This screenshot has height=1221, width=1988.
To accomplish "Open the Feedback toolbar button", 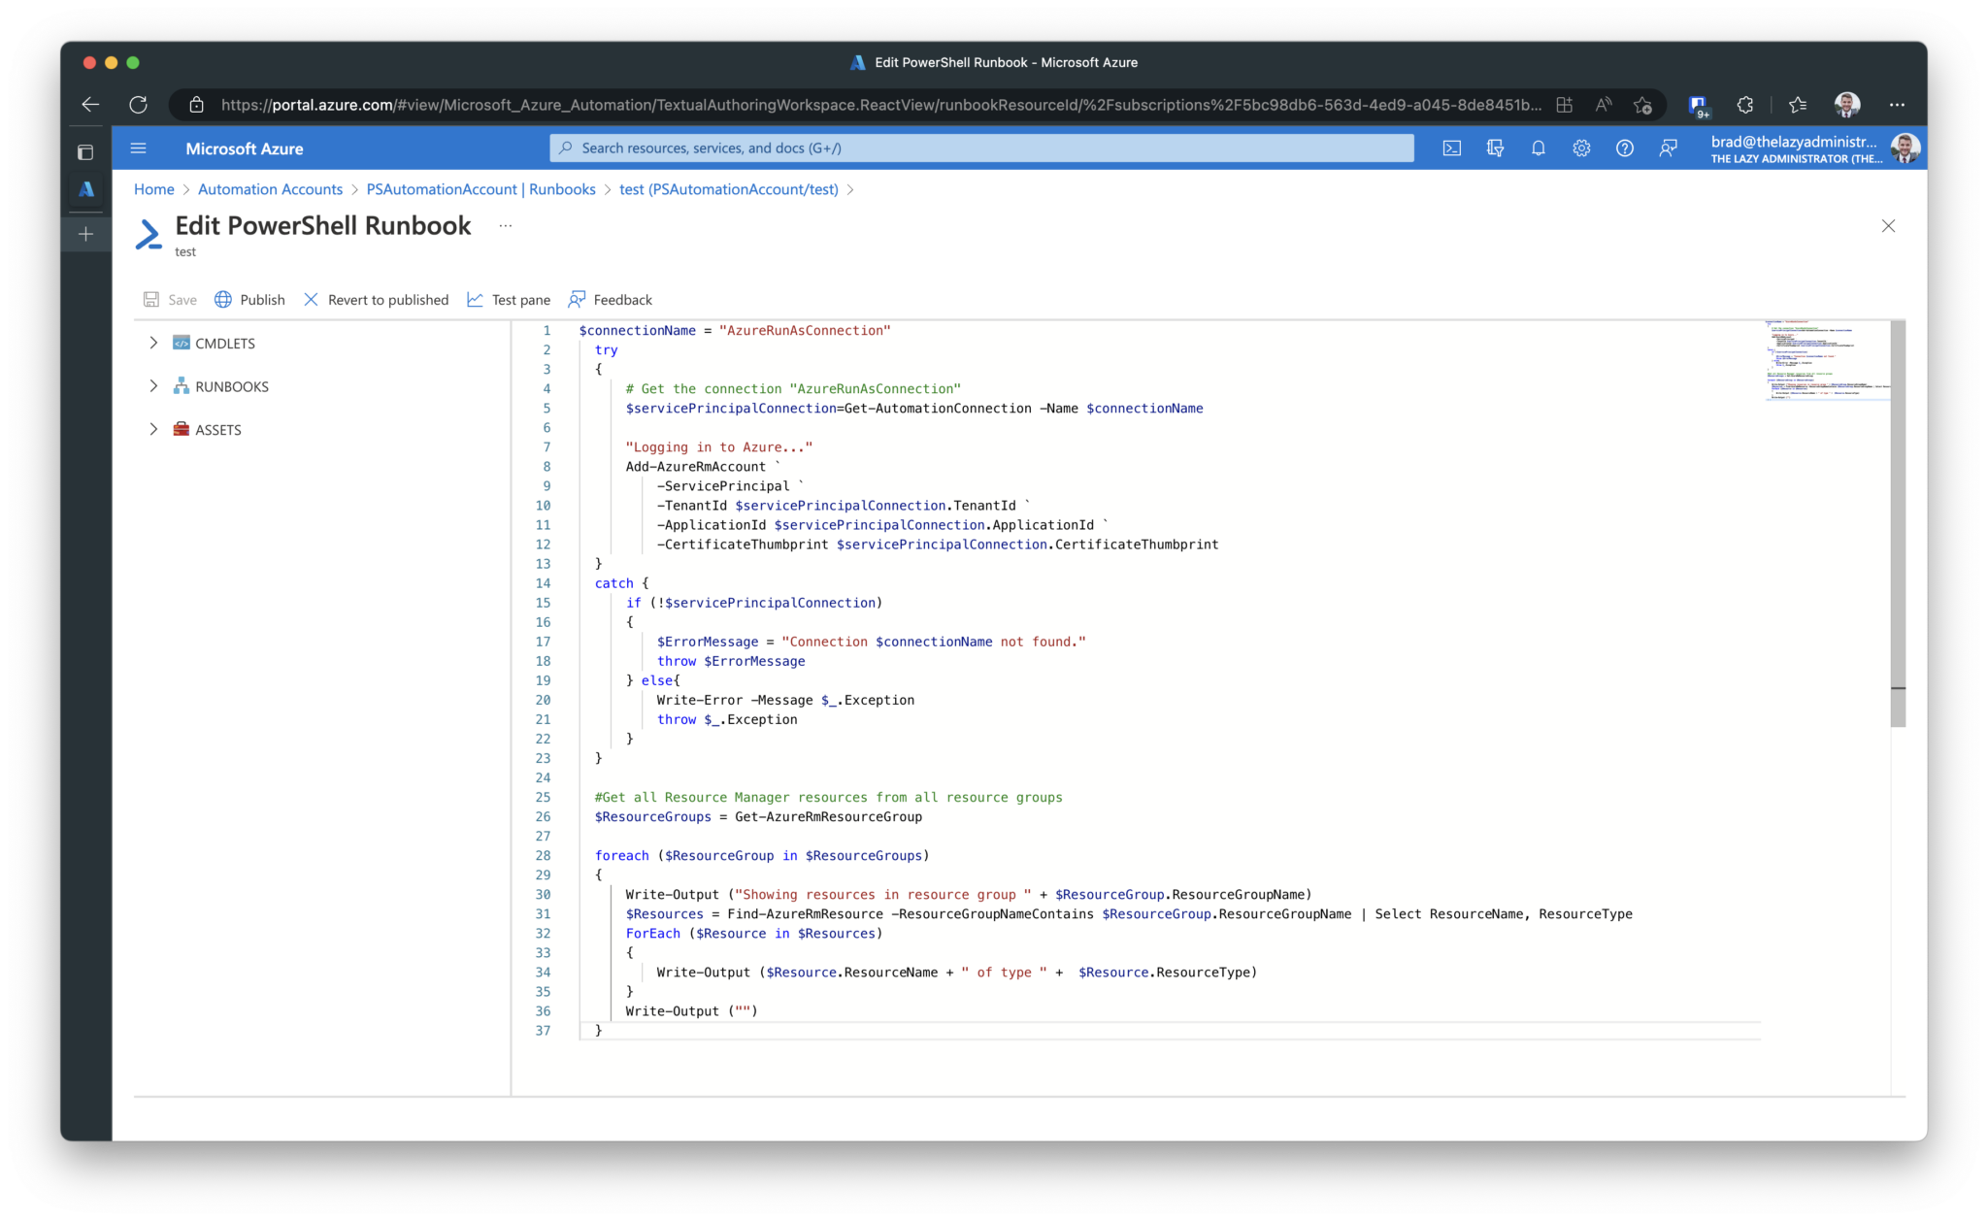I will point(610,300).
